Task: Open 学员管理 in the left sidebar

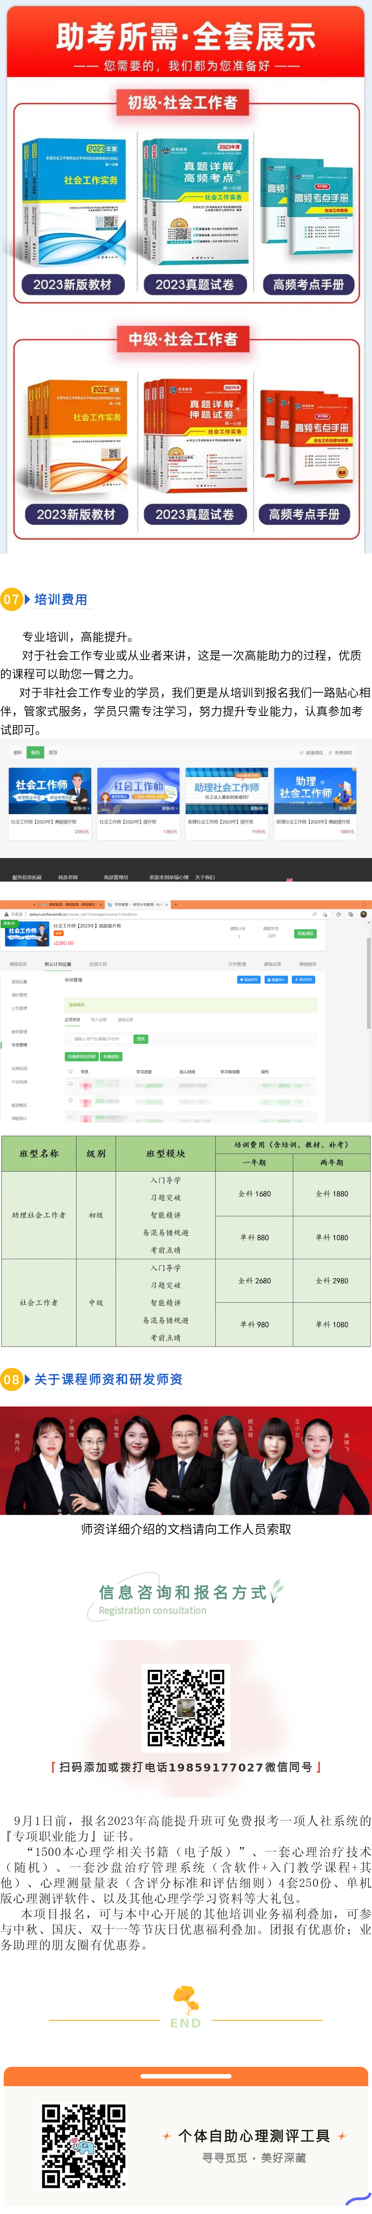Action: click(19, 1045)
